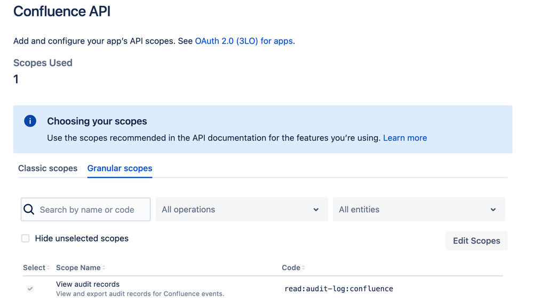The image size is (533, 308).
Task: Click the info icon beside Choosing your scopes
Action: (x=30, y=121)
